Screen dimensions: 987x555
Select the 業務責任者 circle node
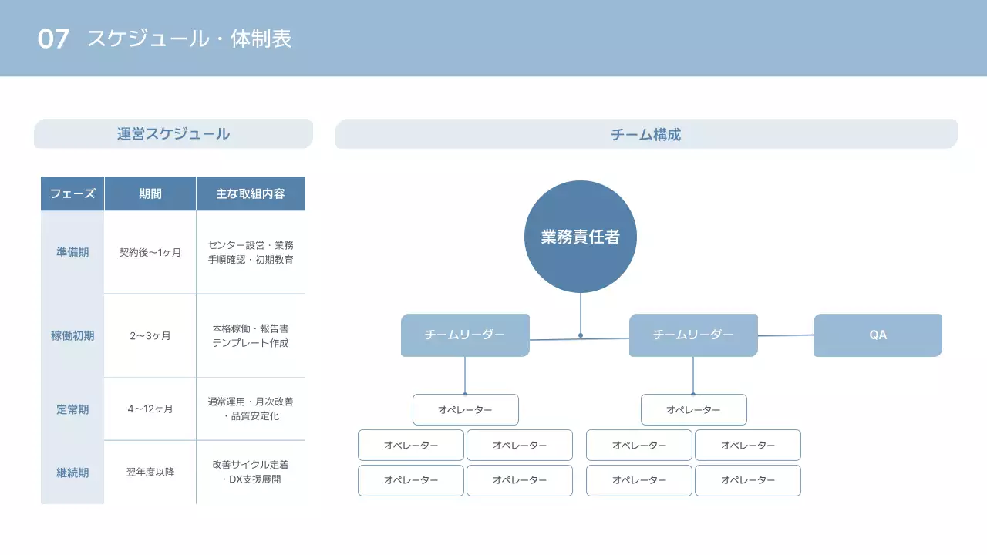(581, 236)
